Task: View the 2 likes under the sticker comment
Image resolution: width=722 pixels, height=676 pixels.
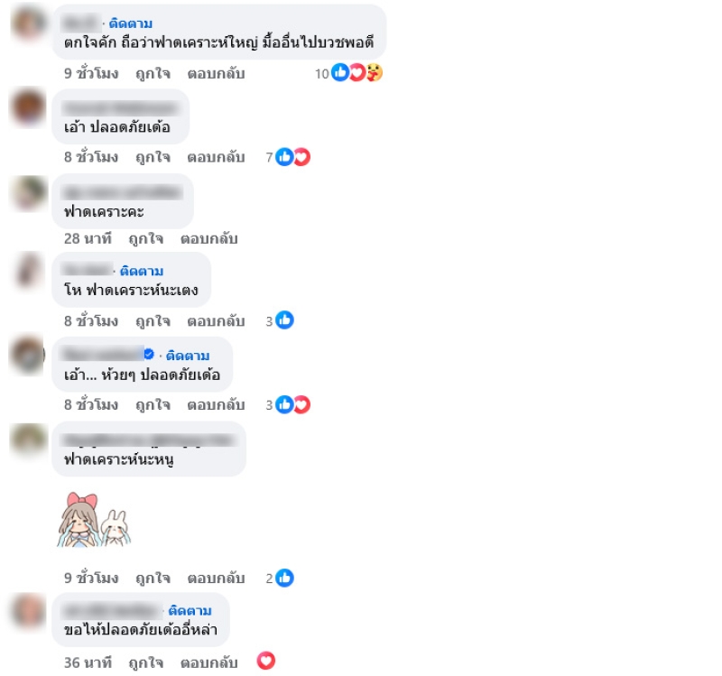Action: [x=280, y=578]
